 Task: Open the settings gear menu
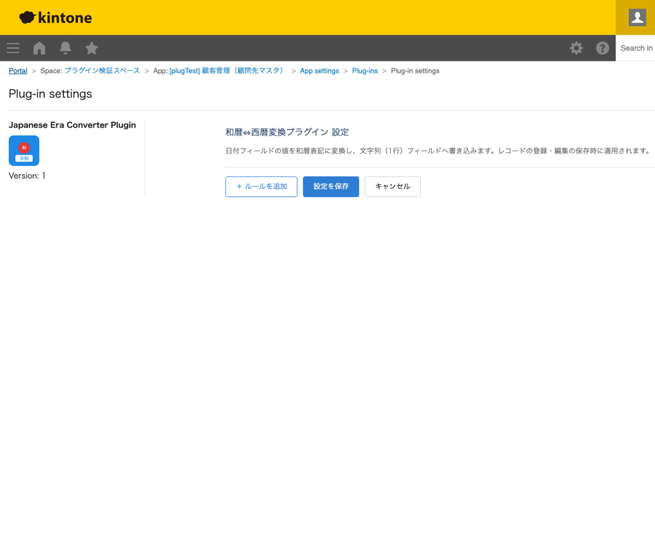(x=576, y=48)
